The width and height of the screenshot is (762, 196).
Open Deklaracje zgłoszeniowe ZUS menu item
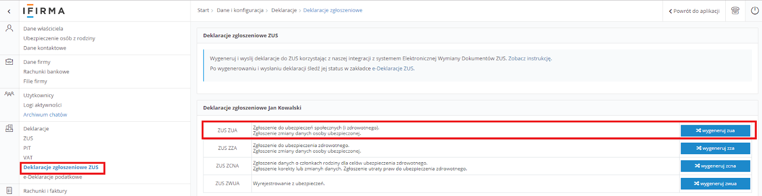[x=61, y=167]
